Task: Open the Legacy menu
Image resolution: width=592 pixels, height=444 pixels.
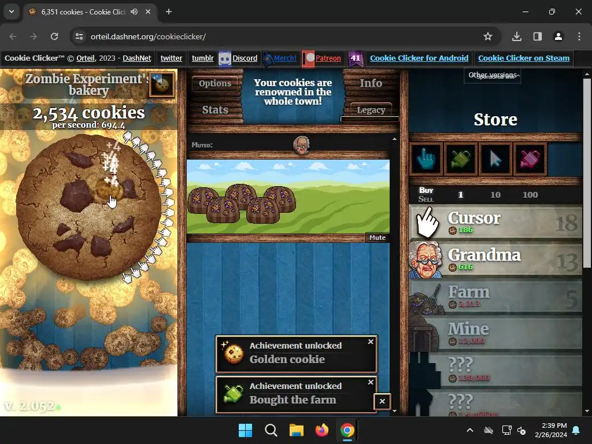Action: [371, 110]
